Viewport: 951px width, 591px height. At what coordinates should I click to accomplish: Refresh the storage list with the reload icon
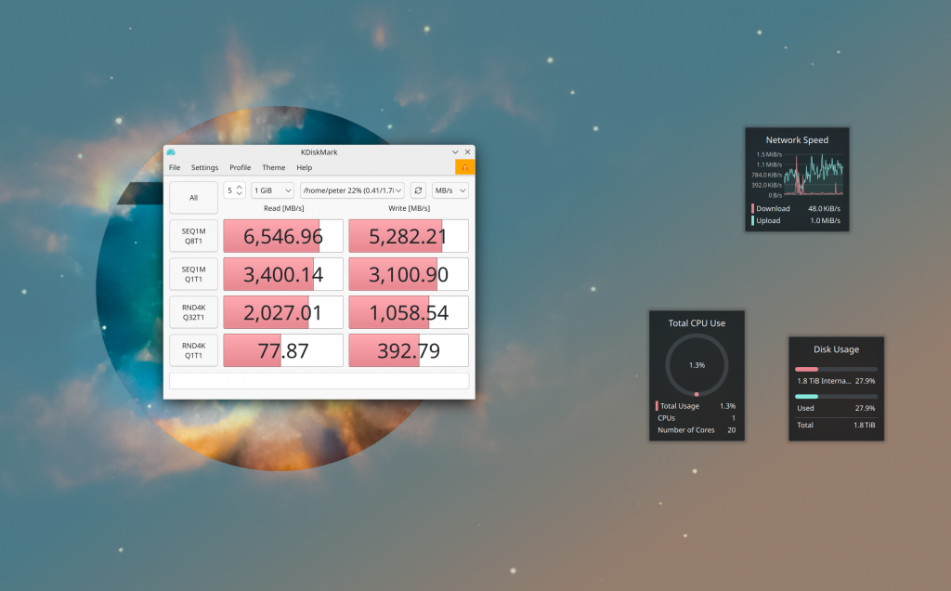[x=418, y=190]
